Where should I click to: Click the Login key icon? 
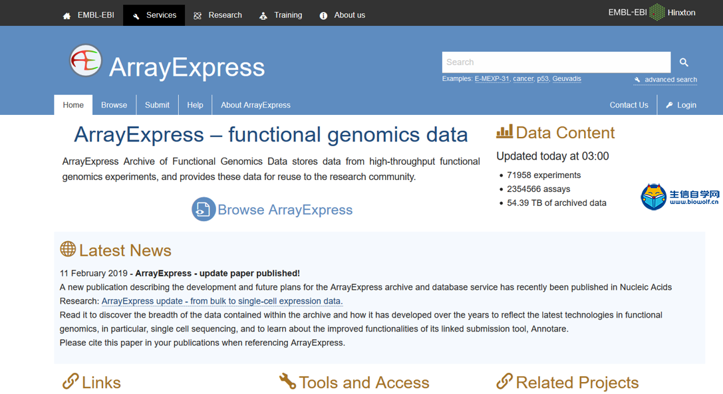click(x=670, y=105)
